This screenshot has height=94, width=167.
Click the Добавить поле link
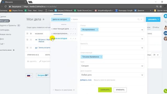pyautogui.click(x=86, y=80)
